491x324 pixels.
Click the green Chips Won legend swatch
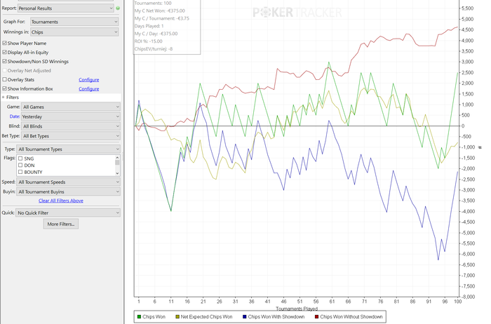coord(139,317)
